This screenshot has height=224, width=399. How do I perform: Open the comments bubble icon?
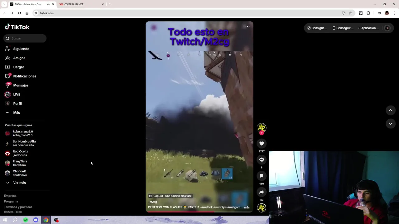(262, 160)
